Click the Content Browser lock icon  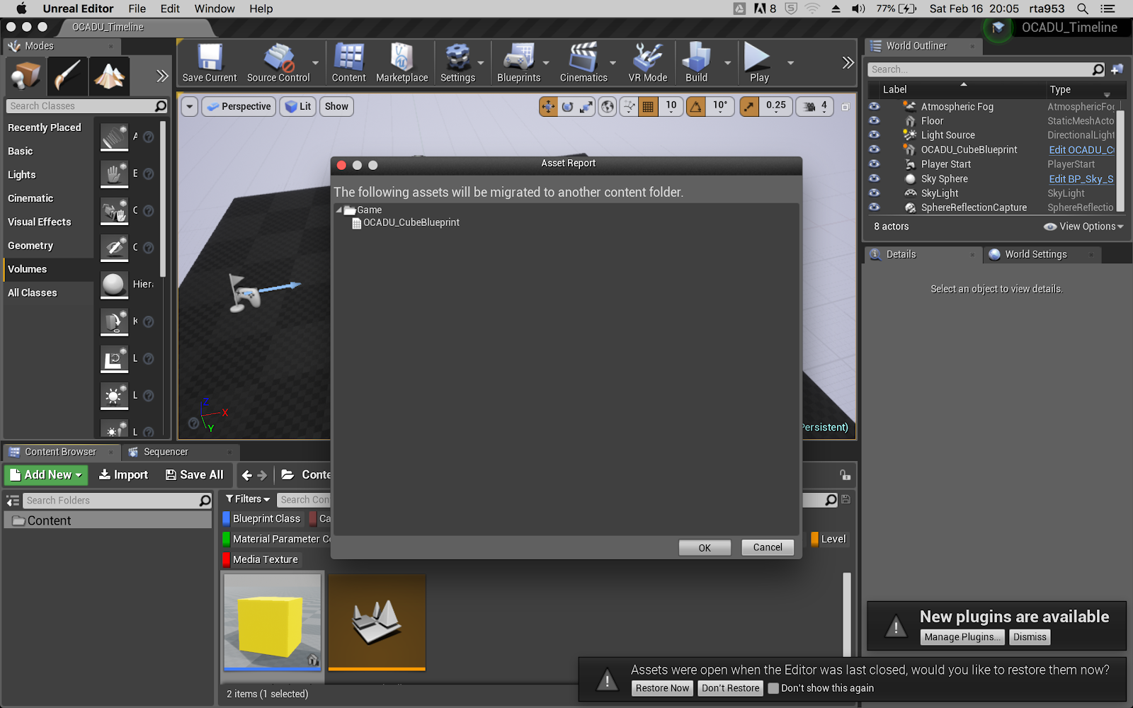(x=845, y=475)
